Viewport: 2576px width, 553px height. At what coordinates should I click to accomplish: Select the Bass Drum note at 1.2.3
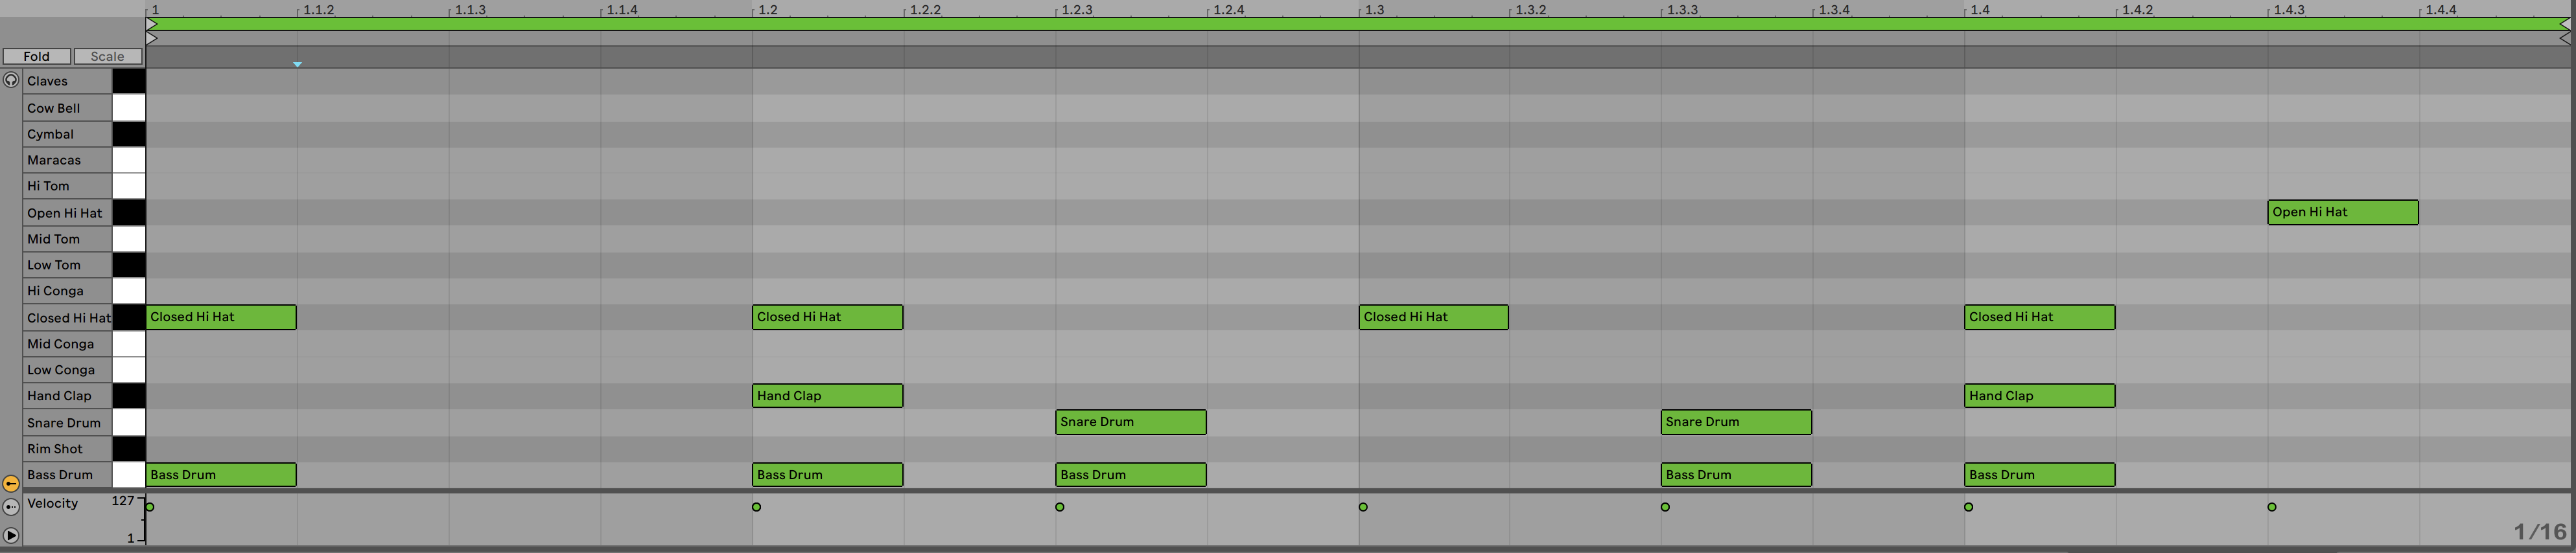[x=1130, y=474]
